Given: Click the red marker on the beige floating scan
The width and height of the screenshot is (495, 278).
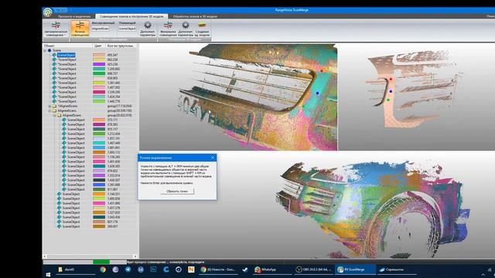Looking at the screenshot, I should coord(391,79).
